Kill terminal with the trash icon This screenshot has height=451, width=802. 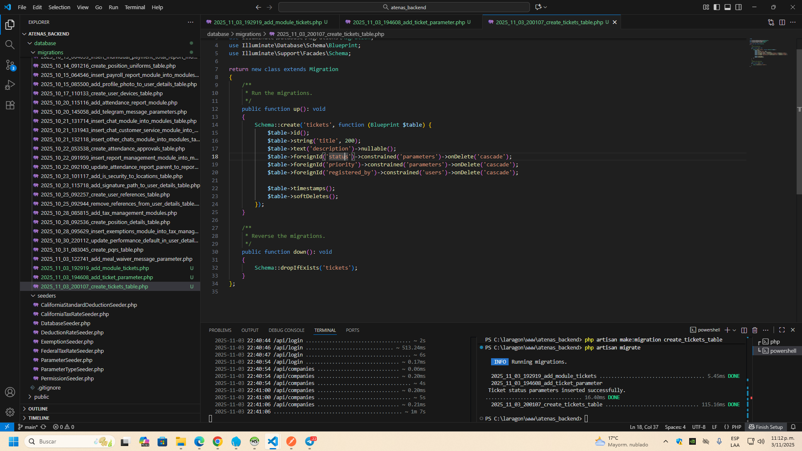755,330
